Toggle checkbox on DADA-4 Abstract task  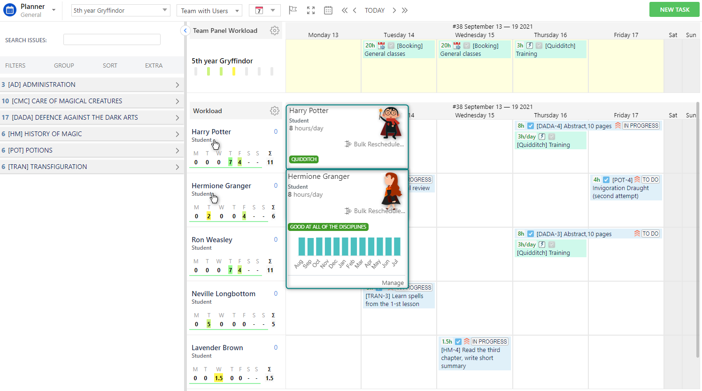[x=531, y=126]
